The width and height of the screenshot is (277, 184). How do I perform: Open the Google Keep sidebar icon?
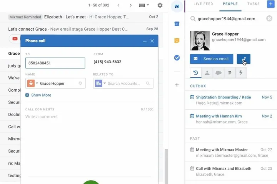pos(177,41)
